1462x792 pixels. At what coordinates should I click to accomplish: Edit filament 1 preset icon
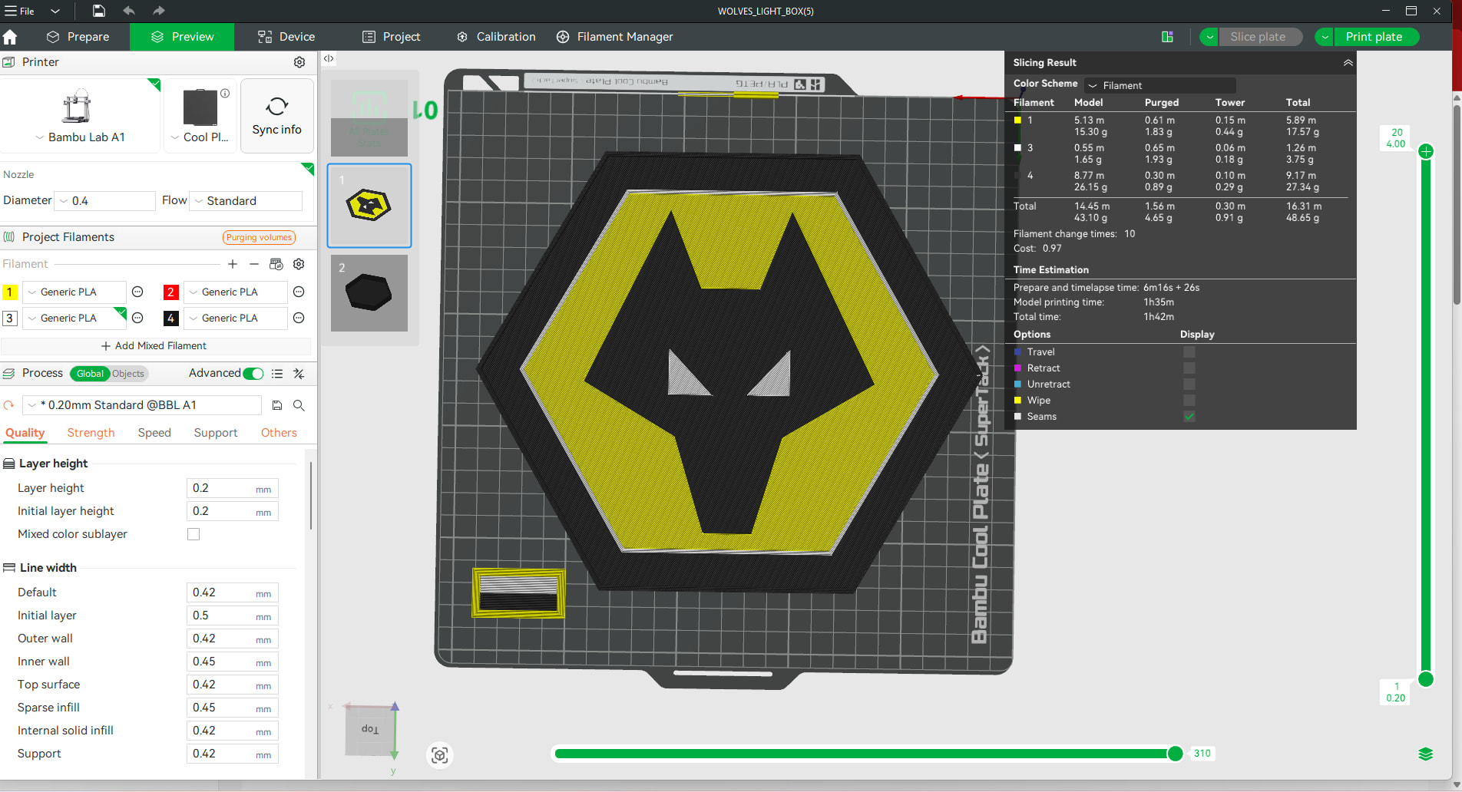click(x=138, y=292)
